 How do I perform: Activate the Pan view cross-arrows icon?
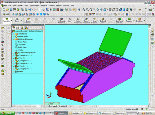pos(101,10)
